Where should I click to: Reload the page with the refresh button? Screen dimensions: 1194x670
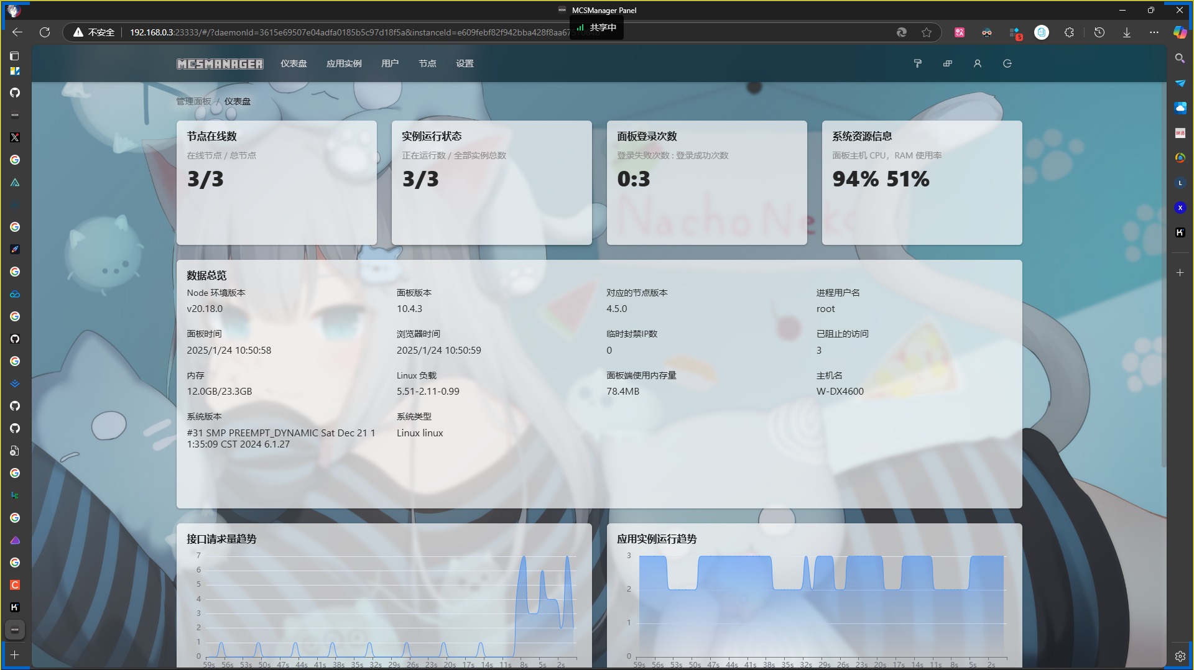tap(45, 32)
